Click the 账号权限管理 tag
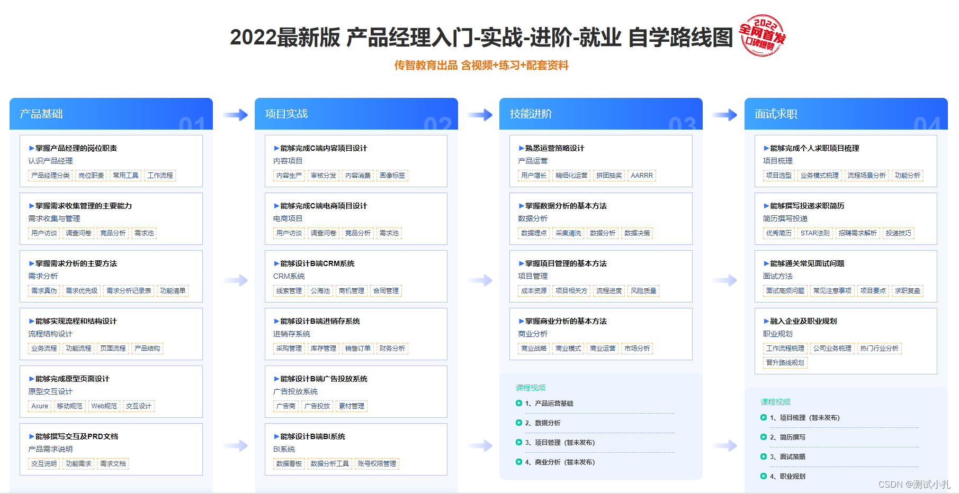The height and width of the screenshot is (494, 959). 377,464
